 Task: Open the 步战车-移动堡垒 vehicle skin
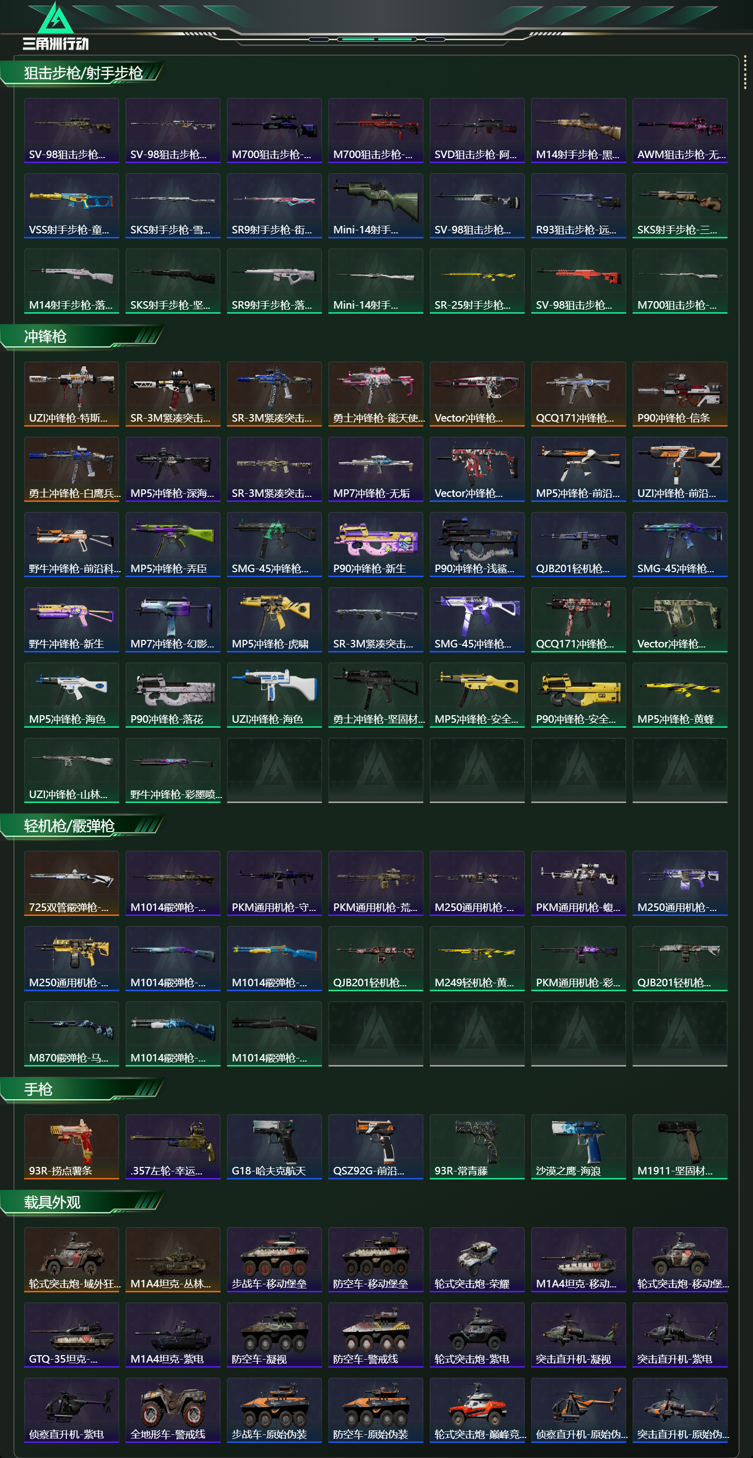[x=274, y=1260]
